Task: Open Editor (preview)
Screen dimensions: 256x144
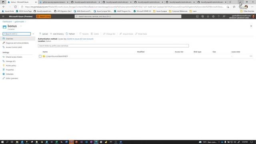Action: point(12,78)
